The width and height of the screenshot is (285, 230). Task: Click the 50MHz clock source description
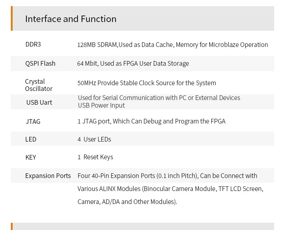pyautogui.click(x=146, y=83)
